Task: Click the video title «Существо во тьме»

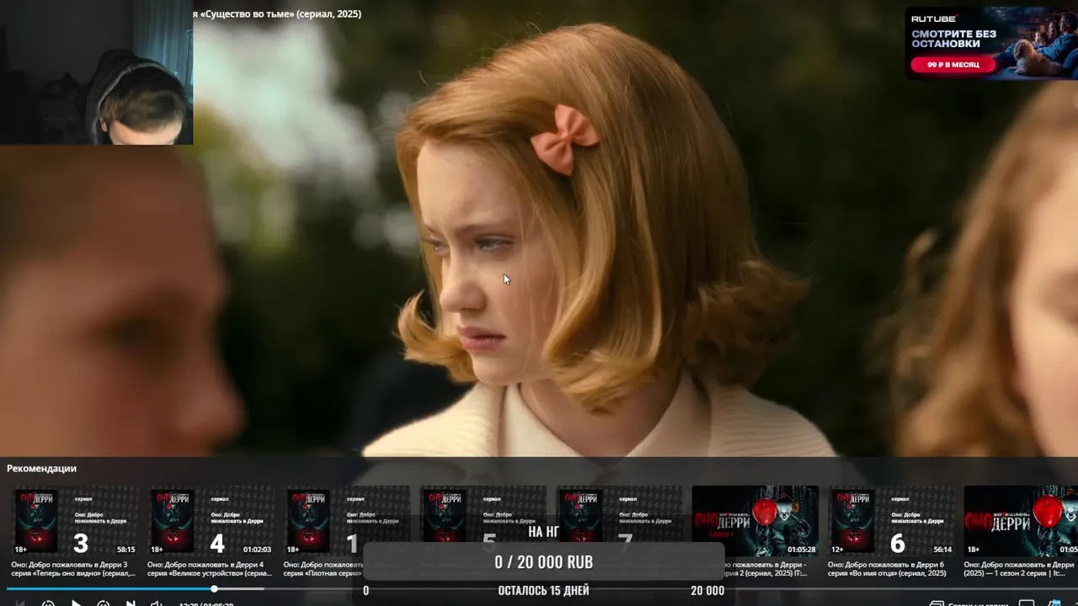Action: 277,13
